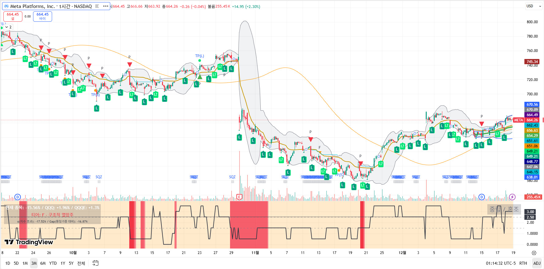Click the red 255.45K volume label
The height and width of the screenshot is (269, 544).
pos(534,197)
